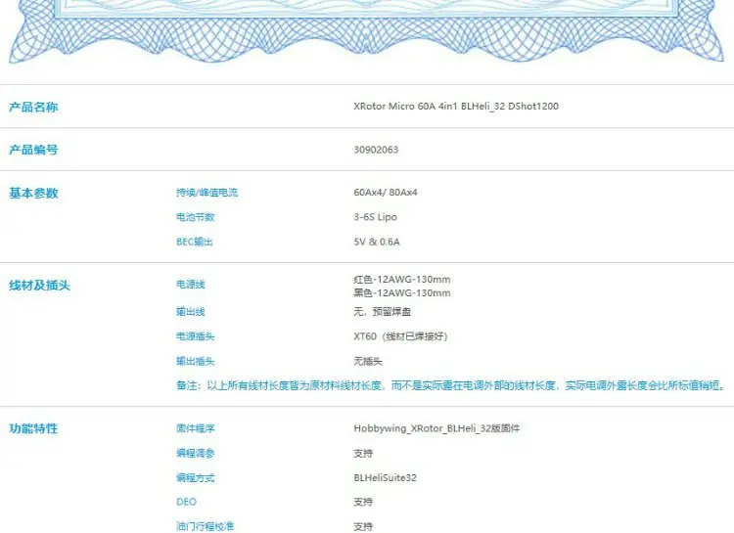
Task: Select the 黑色-12AWG-130mm value
Action: [401, 293]
